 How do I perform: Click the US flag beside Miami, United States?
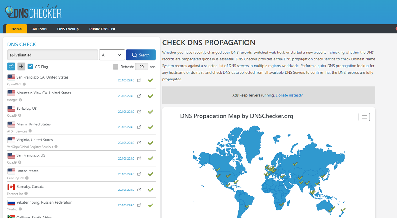[11, 124]
